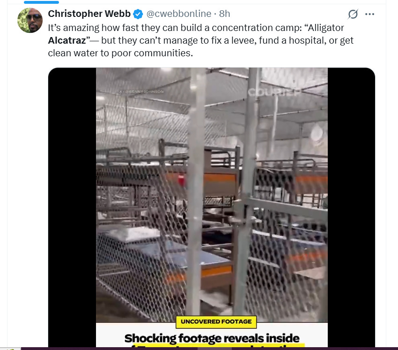This screenshot has width=398, height=350.
Task: Click the yellow UNCOVERED FOOTAGE label
Action: pyautogui.click(x=216, y=322)
